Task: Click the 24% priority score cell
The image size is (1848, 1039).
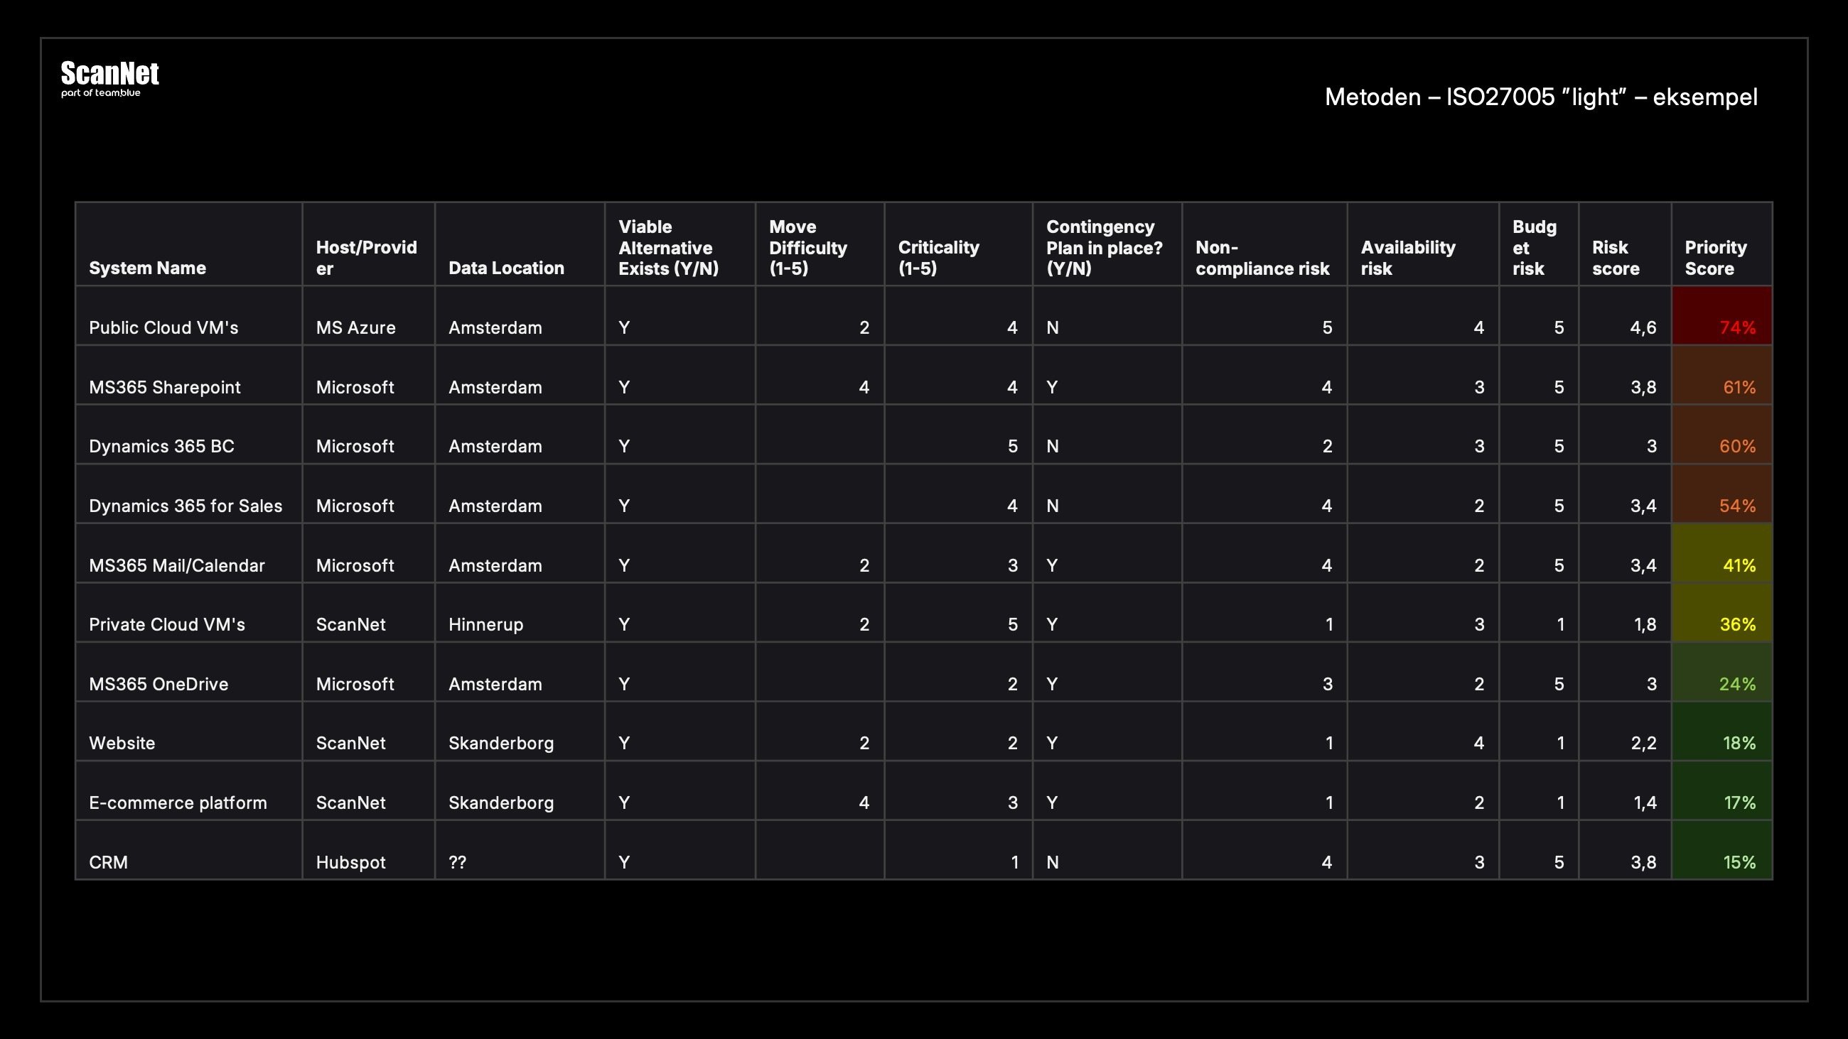Action: [x=1721, y=673]
